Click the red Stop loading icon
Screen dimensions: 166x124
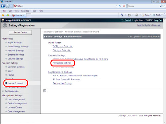click(x=124, y=6)
